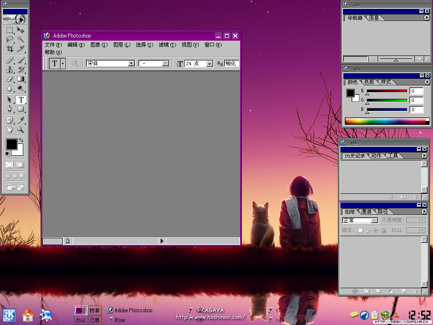Open the 滤镜 menu
The height and width of the screenshot is (325, 433).
tap(167, 45)
